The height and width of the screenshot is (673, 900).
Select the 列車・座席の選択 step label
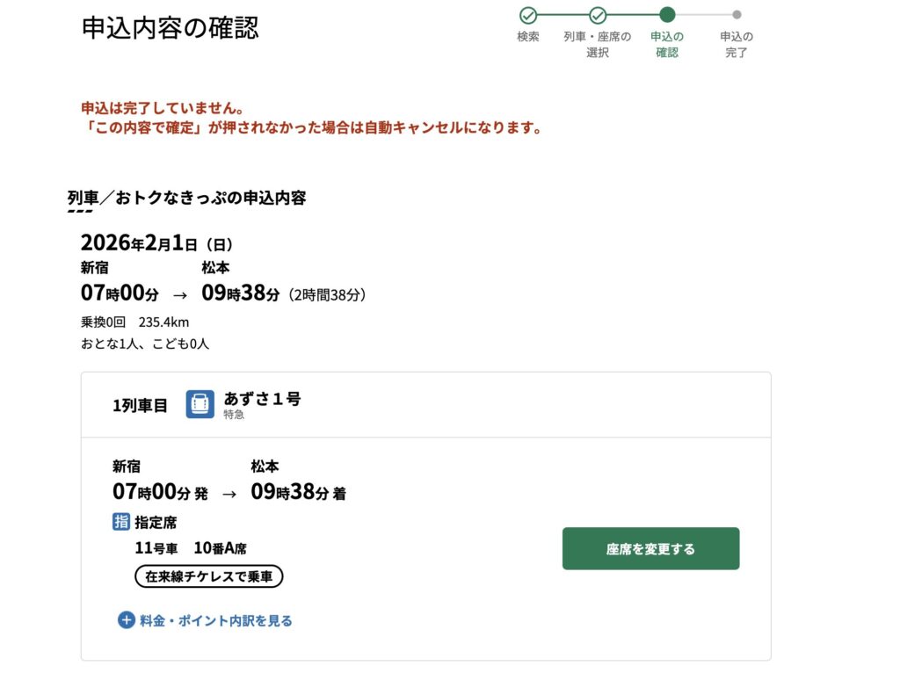[598, 44]
